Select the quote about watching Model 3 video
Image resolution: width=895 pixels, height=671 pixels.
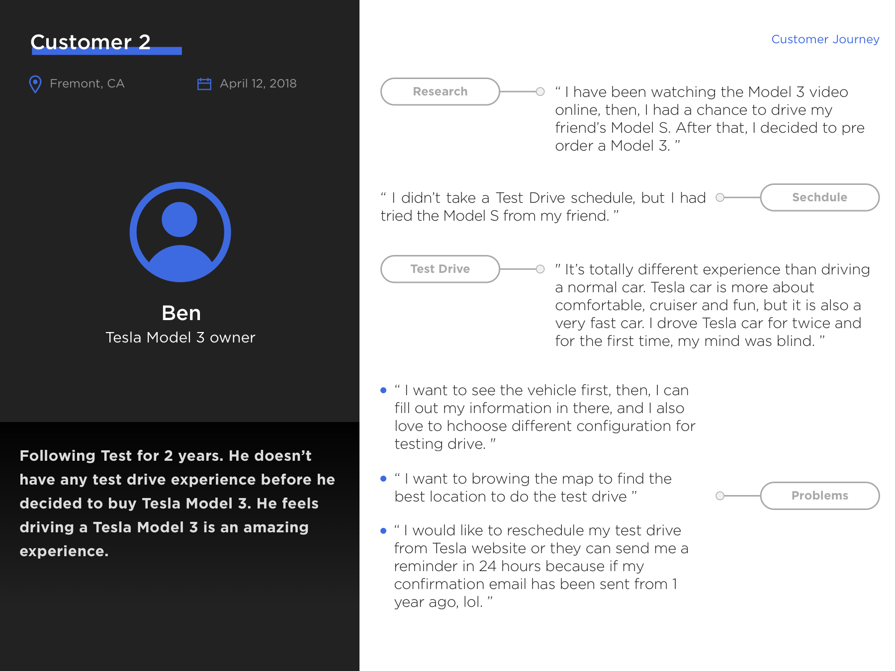pyautogui.click(x=710, y=119)
